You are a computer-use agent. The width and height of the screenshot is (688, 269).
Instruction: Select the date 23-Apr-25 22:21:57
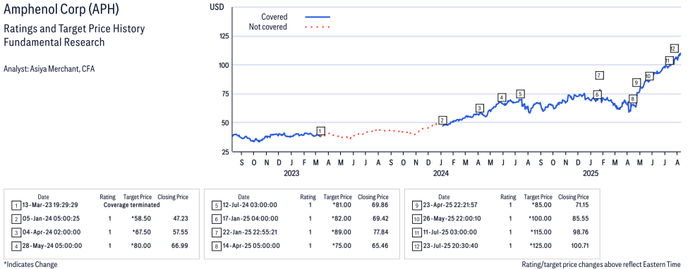pyautogui.click(x=451, y=205)
